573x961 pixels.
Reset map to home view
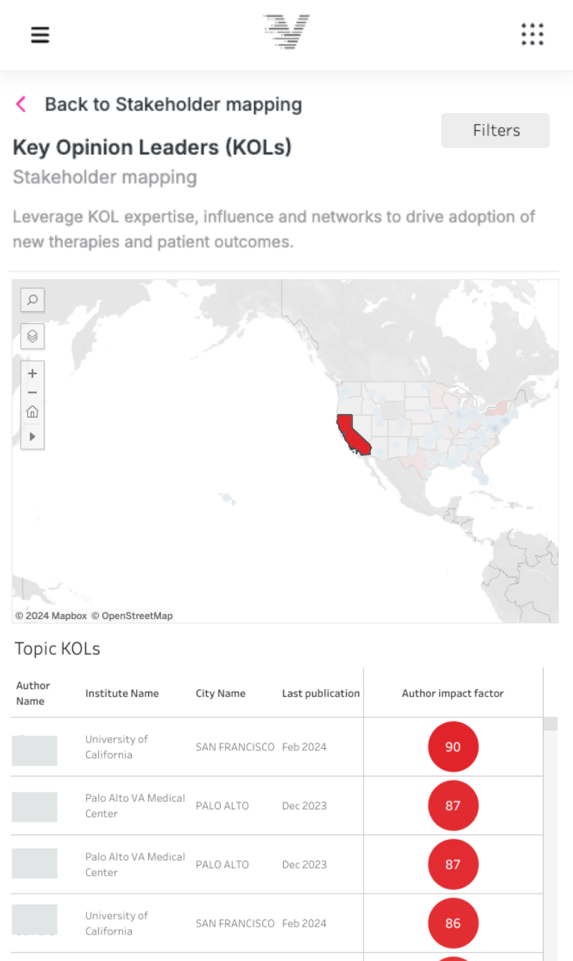33,412
